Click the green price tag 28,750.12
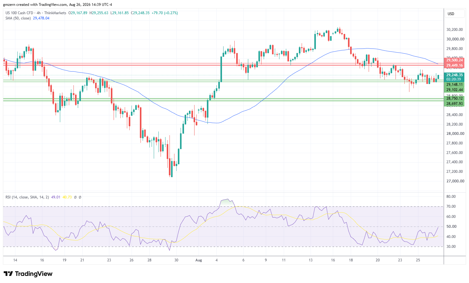The height and width of the screenshot is (283, 469). tap(454, 98)
